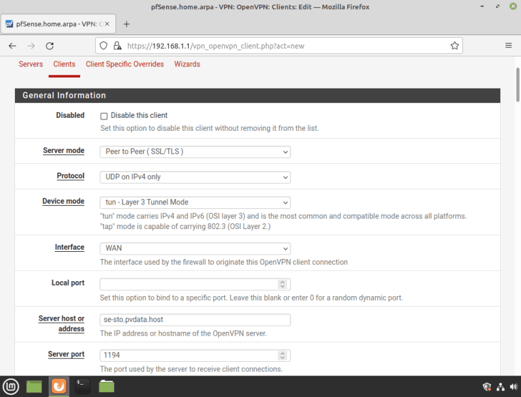This screenshot has height=397, width=521.
Task: Click the browser back arrow
Action: (x=12, y=46)
